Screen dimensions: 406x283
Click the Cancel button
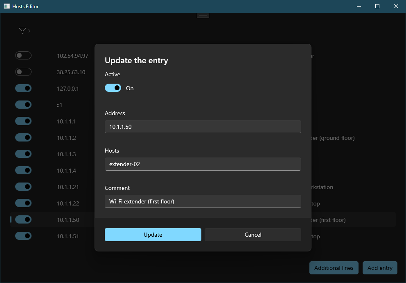click(x=253, y=235)
